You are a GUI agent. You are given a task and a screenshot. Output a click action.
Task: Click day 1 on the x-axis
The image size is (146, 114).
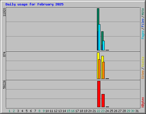9,111
